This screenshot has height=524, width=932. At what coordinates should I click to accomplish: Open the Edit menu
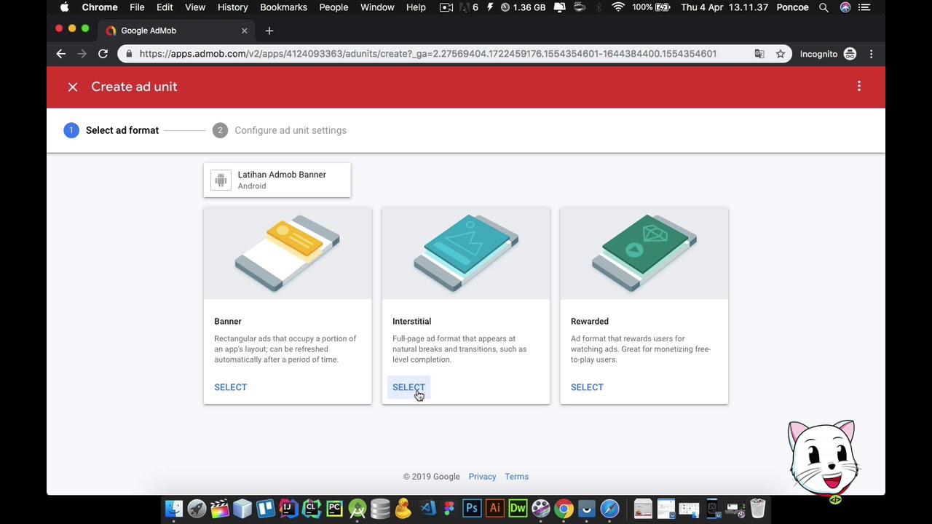[x=165, y=7]
